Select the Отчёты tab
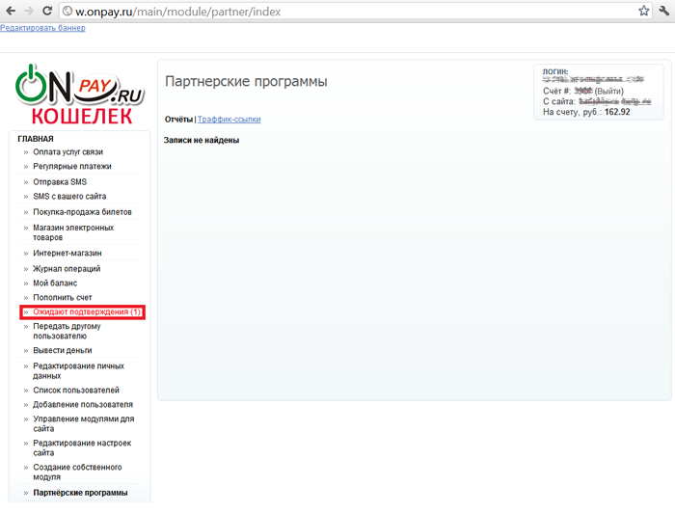This screenshot has height=513, width=675. (178, 120)
